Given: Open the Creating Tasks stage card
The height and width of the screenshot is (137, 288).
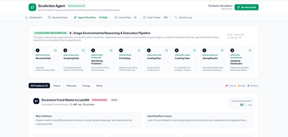Looking at the screenshot, I should point(185,60).
